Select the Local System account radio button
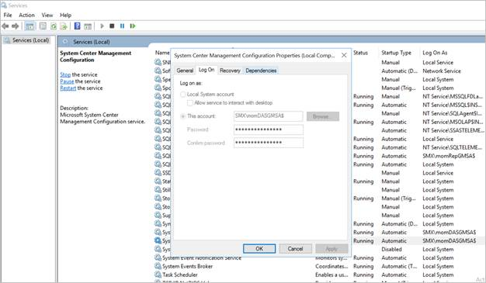 point(183,94)
